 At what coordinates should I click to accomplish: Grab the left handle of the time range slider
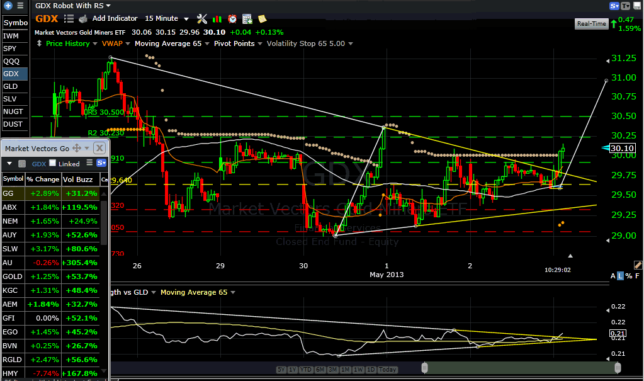click(425, 368)
